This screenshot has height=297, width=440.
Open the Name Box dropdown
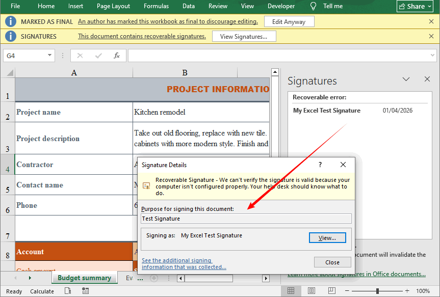(48, 55)
